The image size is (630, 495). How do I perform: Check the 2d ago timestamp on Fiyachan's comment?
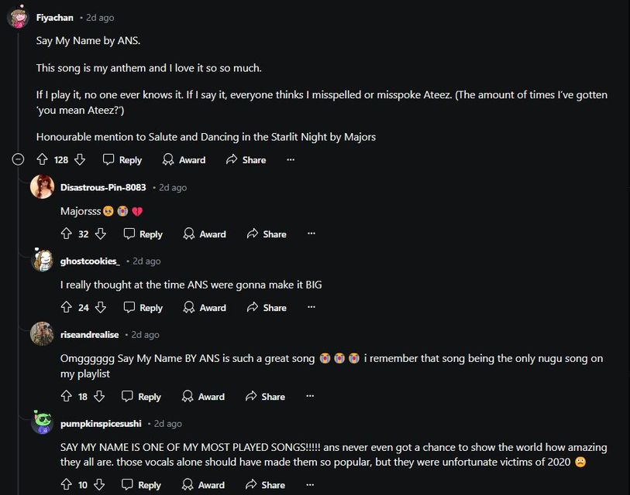click(x=99, y=17)
